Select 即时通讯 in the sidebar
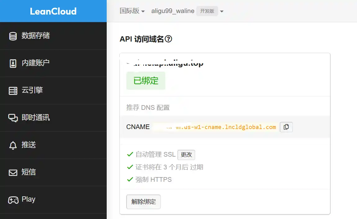 36,118
